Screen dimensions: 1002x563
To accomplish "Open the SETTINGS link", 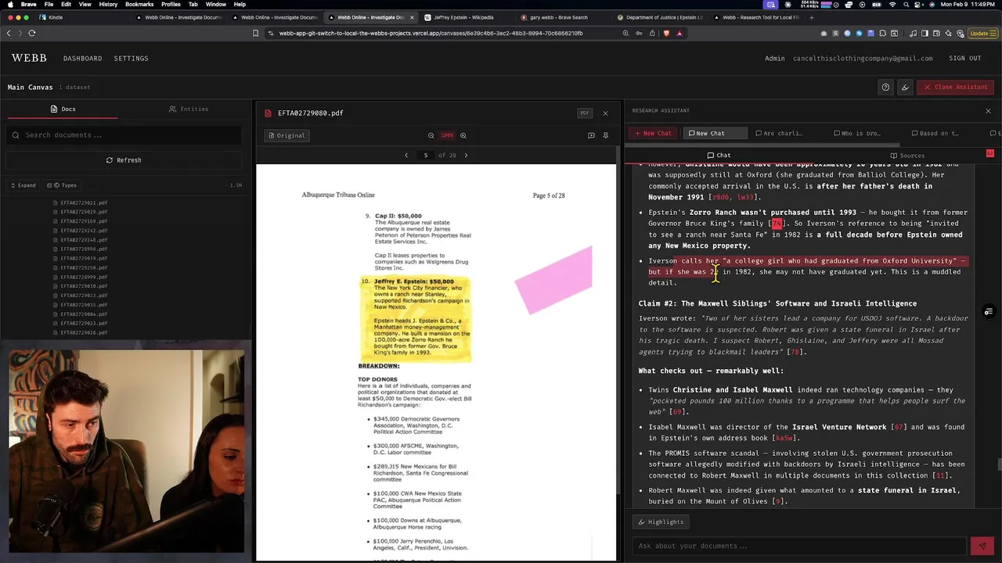I will click(131, 58).
